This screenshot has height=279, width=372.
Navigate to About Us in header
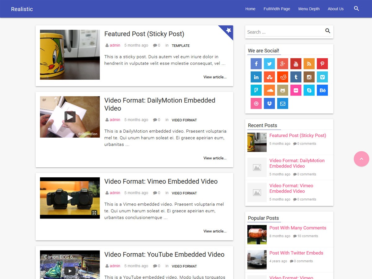[x=335, y=9]
